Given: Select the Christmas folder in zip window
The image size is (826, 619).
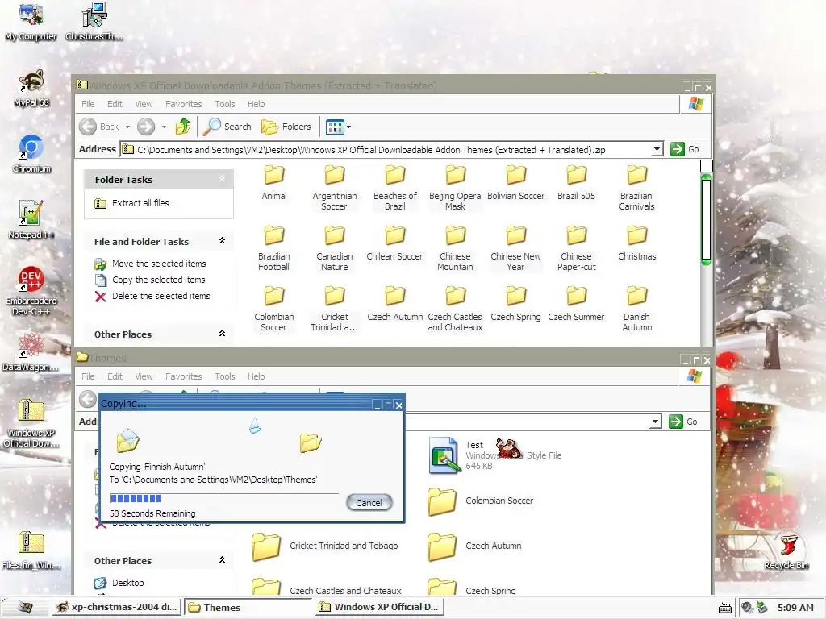Looking at the screenshot, I should click(x=637, y=243).
